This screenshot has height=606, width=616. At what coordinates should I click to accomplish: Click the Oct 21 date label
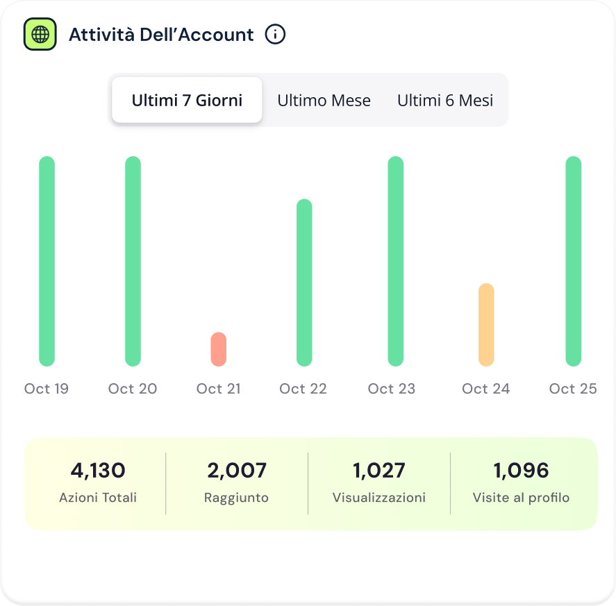point(219,389)
